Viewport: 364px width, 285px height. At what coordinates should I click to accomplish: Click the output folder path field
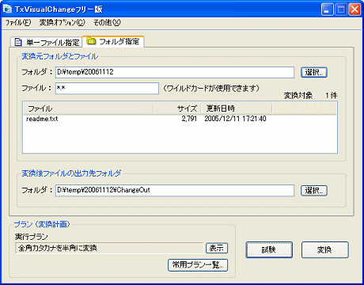(x=175, y=190)
